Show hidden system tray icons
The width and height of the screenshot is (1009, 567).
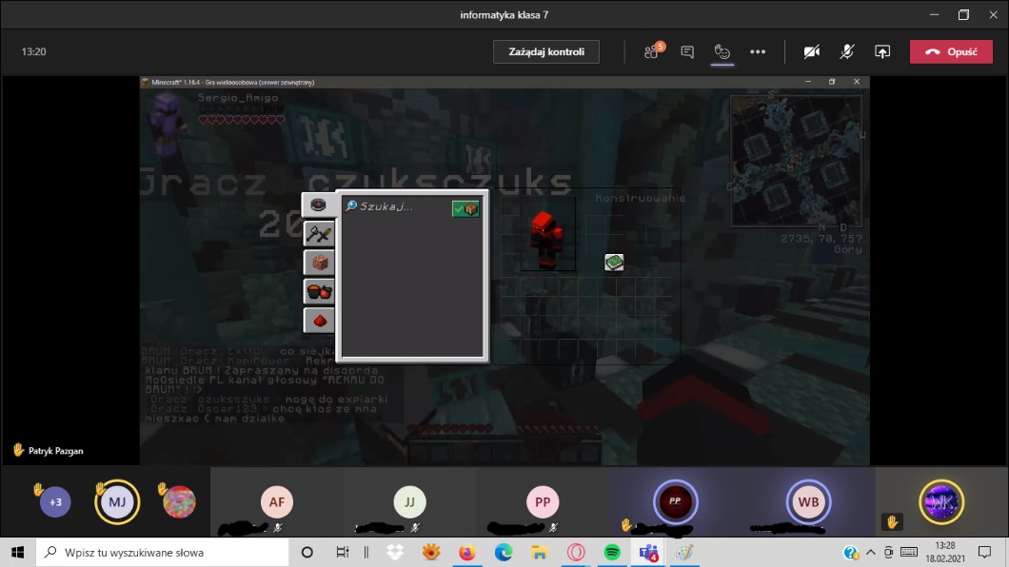(870, 553)
